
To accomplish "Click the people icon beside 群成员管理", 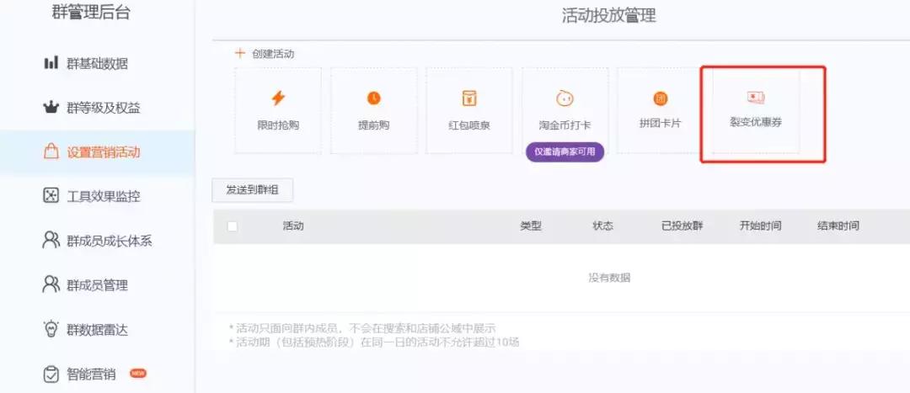I will (x=51, y=284).
